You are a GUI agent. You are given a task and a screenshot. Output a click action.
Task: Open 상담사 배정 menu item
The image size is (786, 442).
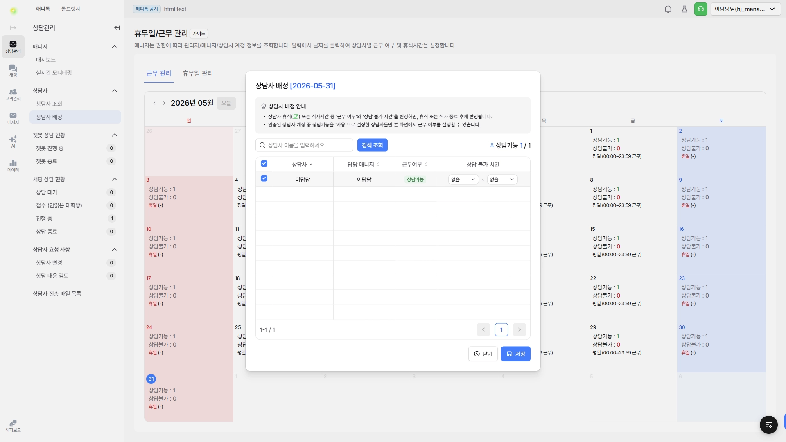75,117
